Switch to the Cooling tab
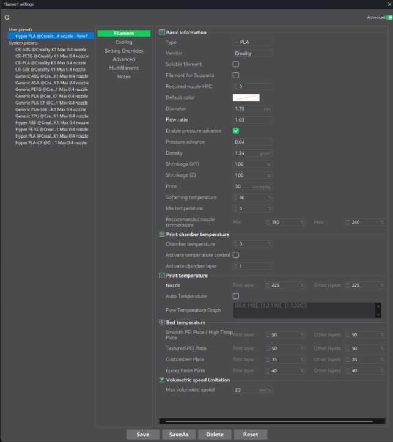The height and width of the screenshot is (442, 393). pos(123,42)
